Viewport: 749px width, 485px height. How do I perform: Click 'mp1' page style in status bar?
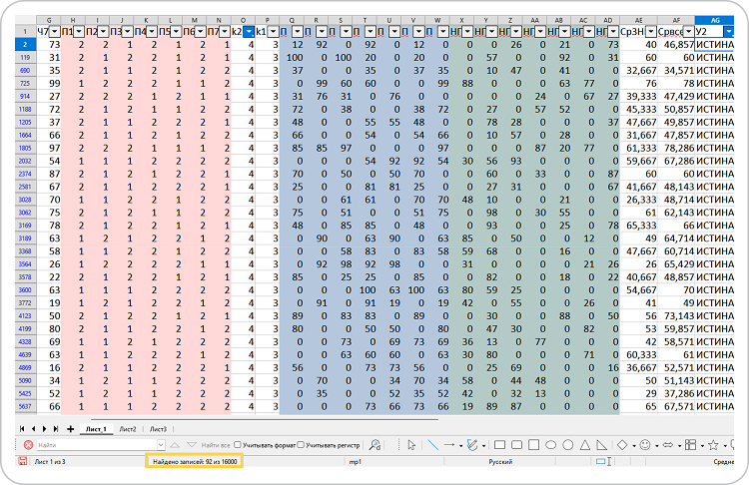(355, 462)
